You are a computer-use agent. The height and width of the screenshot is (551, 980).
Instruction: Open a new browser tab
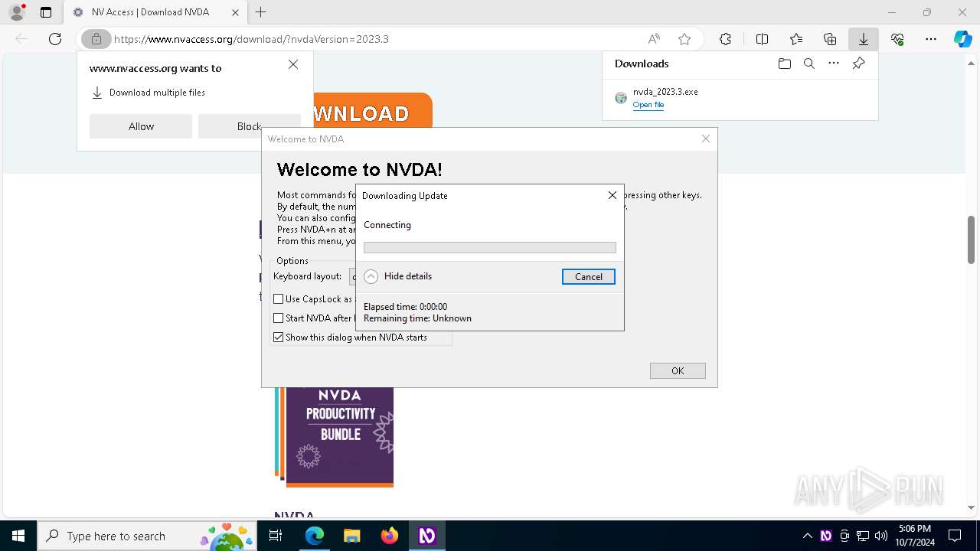(260, 12)
